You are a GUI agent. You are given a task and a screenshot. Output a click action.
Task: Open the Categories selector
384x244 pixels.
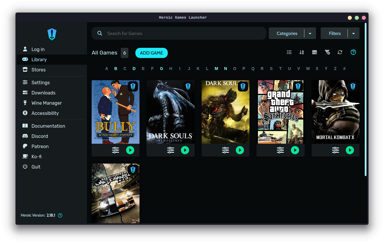tap(287, 34)
